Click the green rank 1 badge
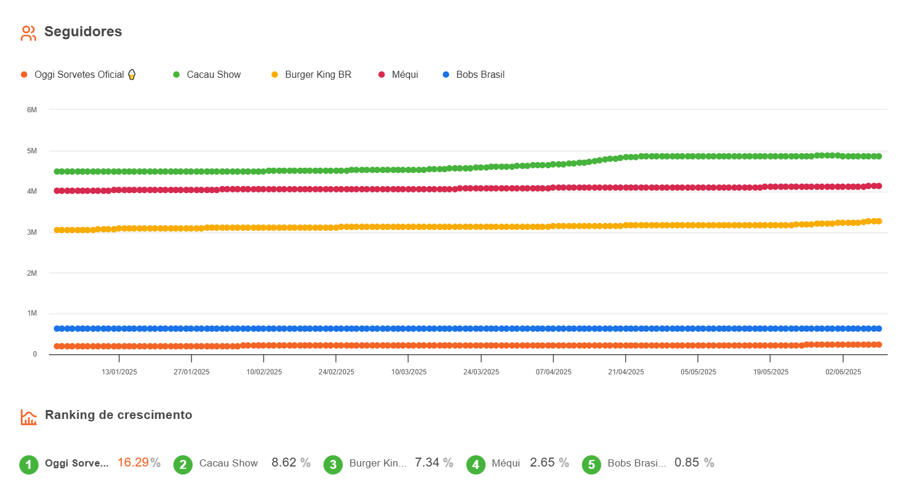 pyautogui.click(x=29, y=465)
